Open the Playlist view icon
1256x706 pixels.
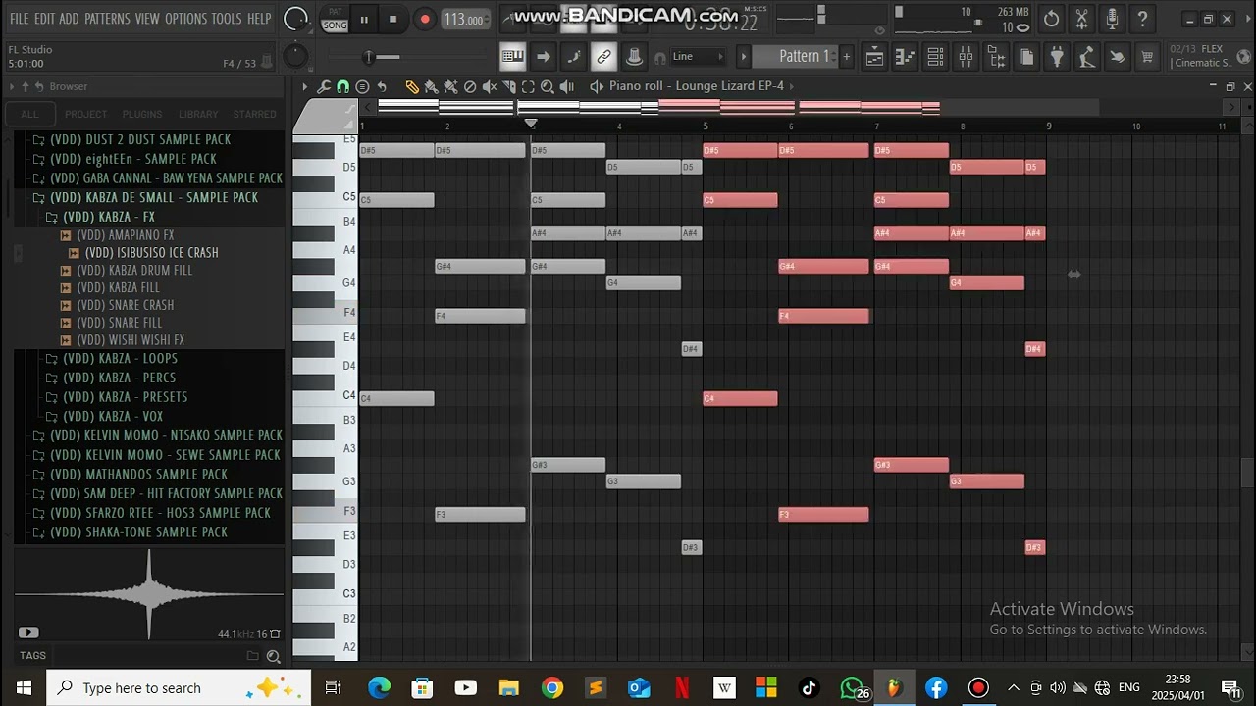(874, 57)
